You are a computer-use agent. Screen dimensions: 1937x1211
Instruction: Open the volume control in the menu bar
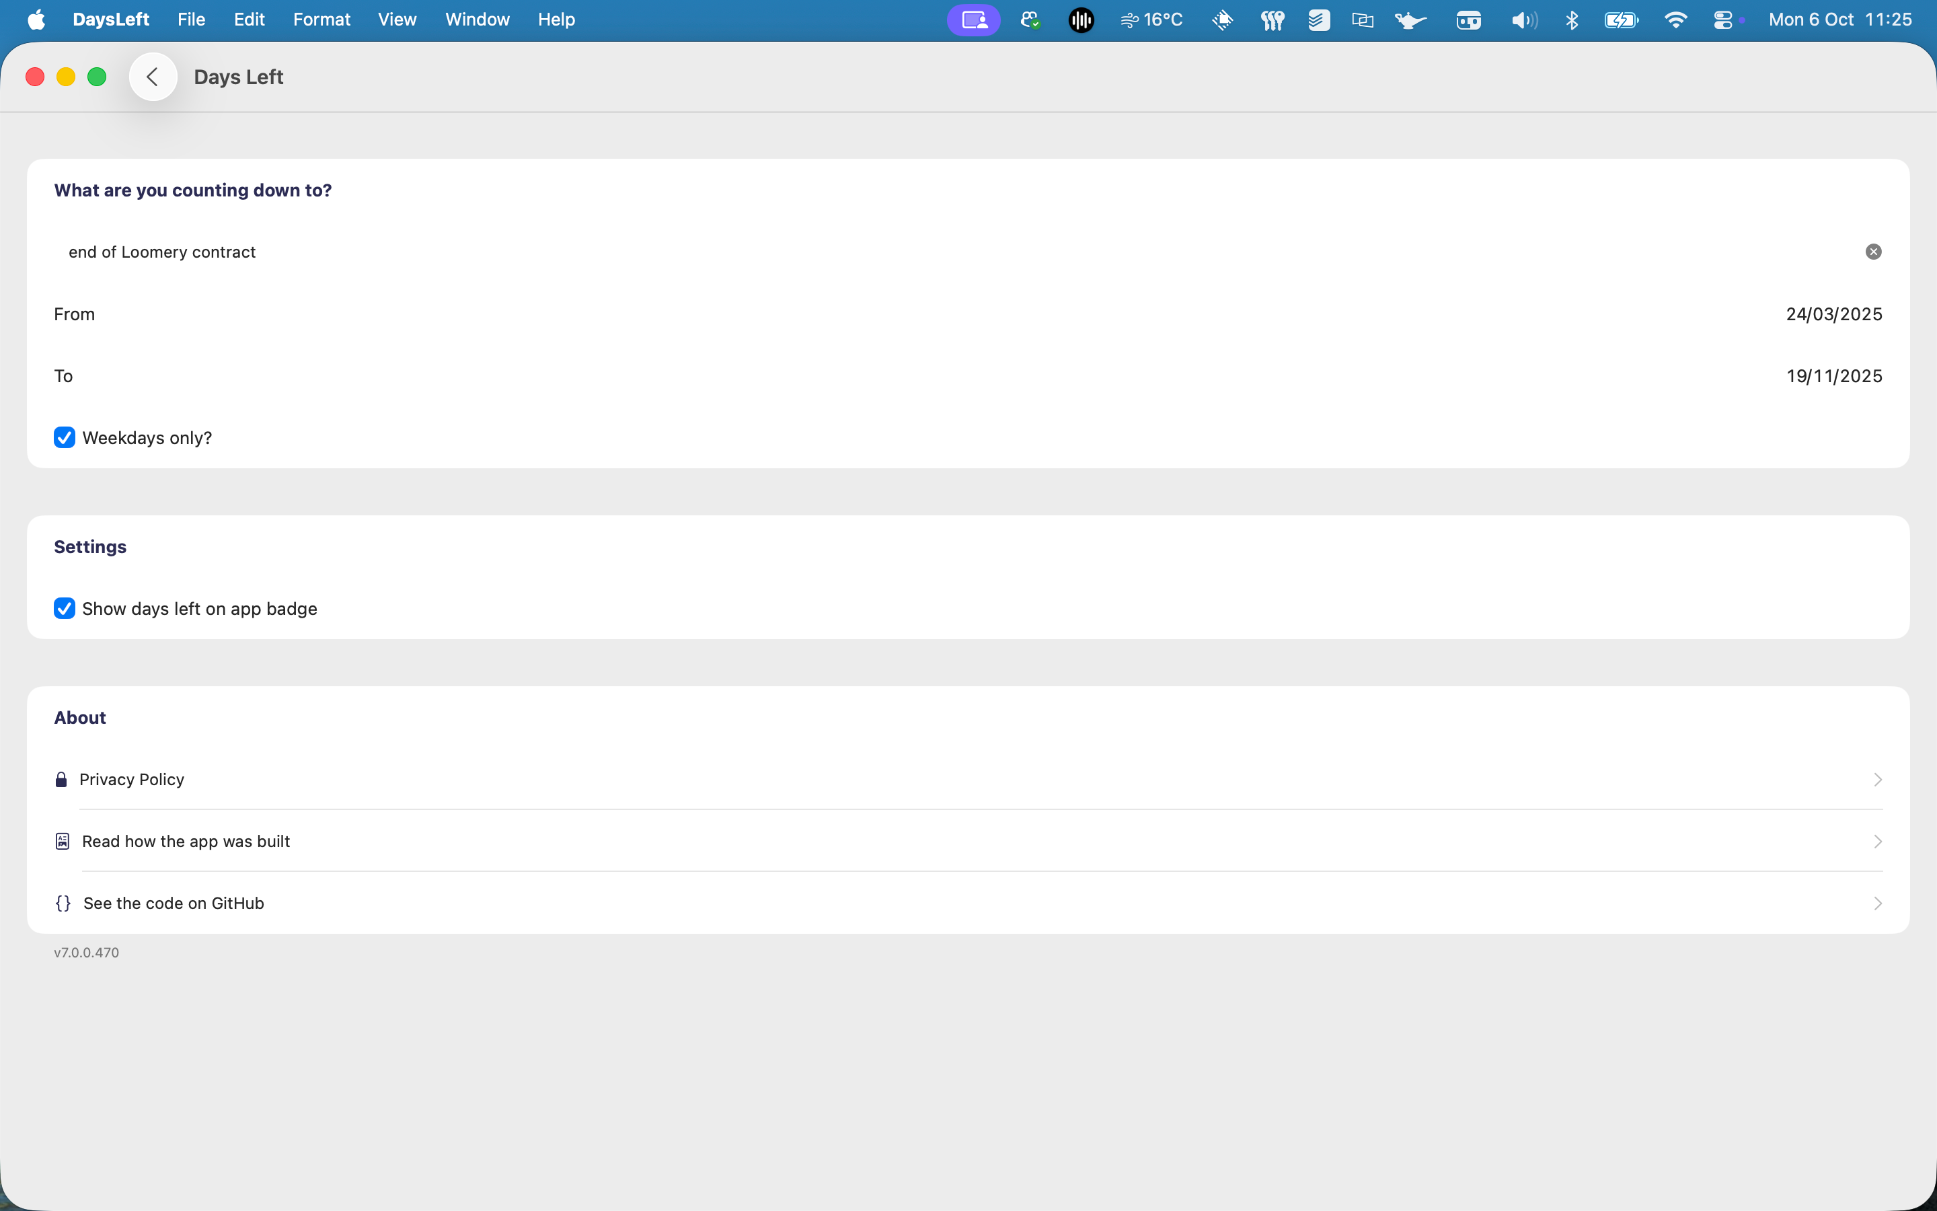tap(1524, 20)
